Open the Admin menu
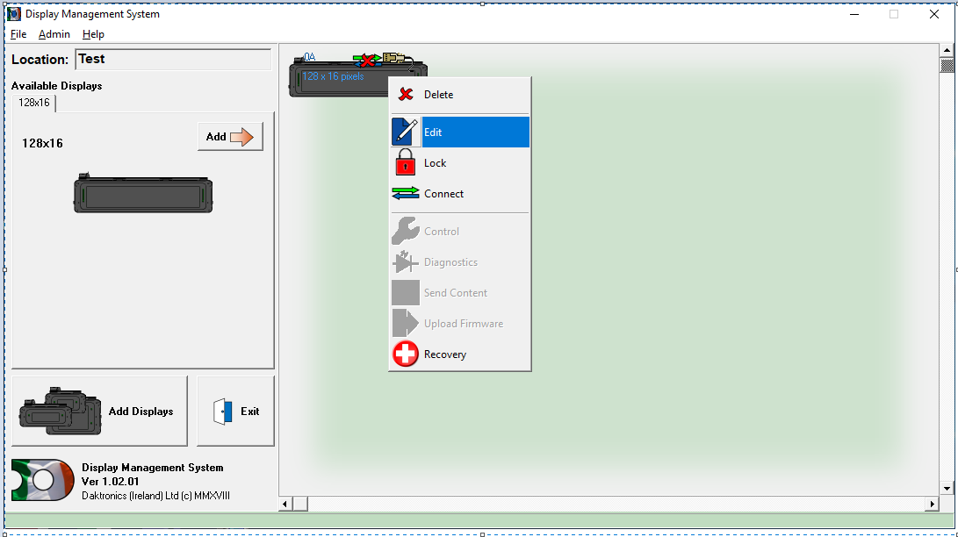Screen dimensions: 958x537 click(54, 34)
